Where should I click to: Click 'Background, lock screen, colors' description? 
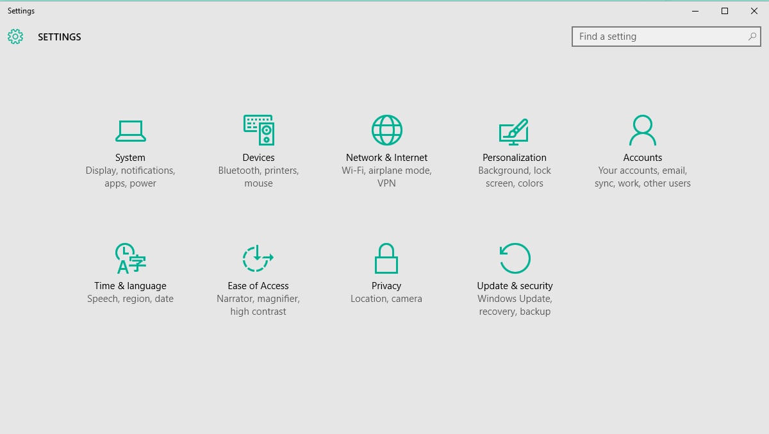pyautogui.click(x=515, y=177)
